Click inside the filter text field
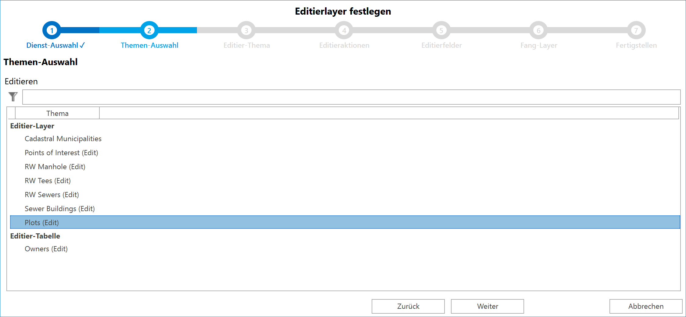The image size is (686, 317). click(351, 97)
